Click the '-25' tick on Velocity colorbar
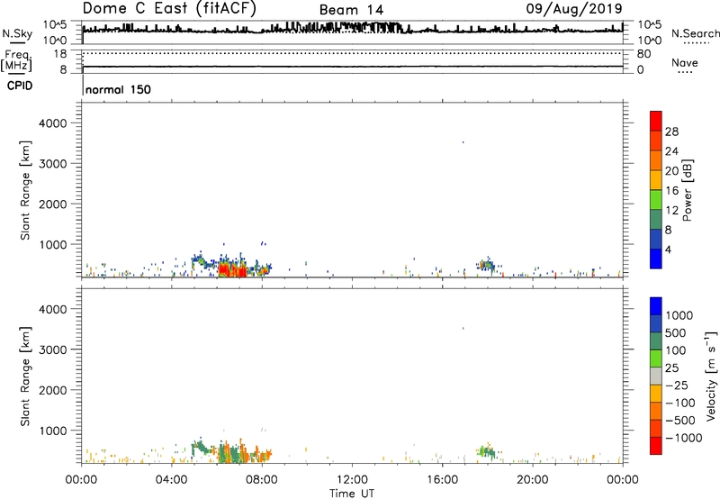 point(677,385)
